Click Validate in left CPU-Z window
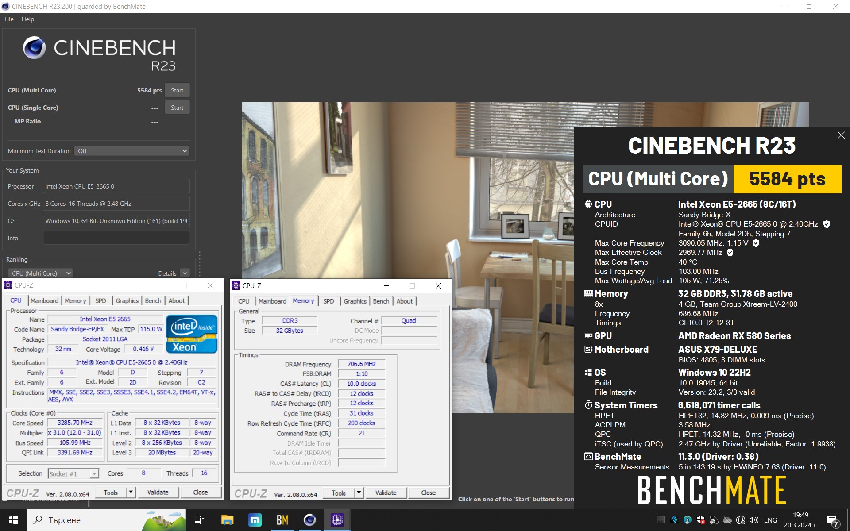The image size is (850, 531). pos(158,492)
